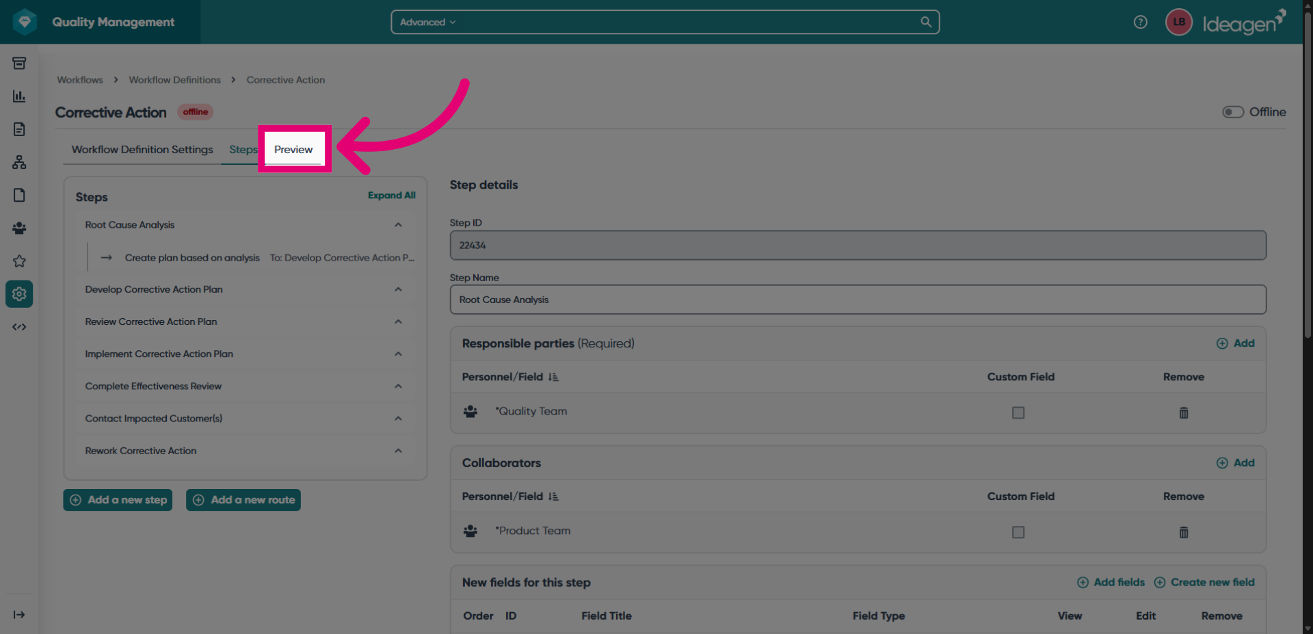Expand the sidebar with the arrow icon
1313x634 pixels.
click(x=19, y=614)
